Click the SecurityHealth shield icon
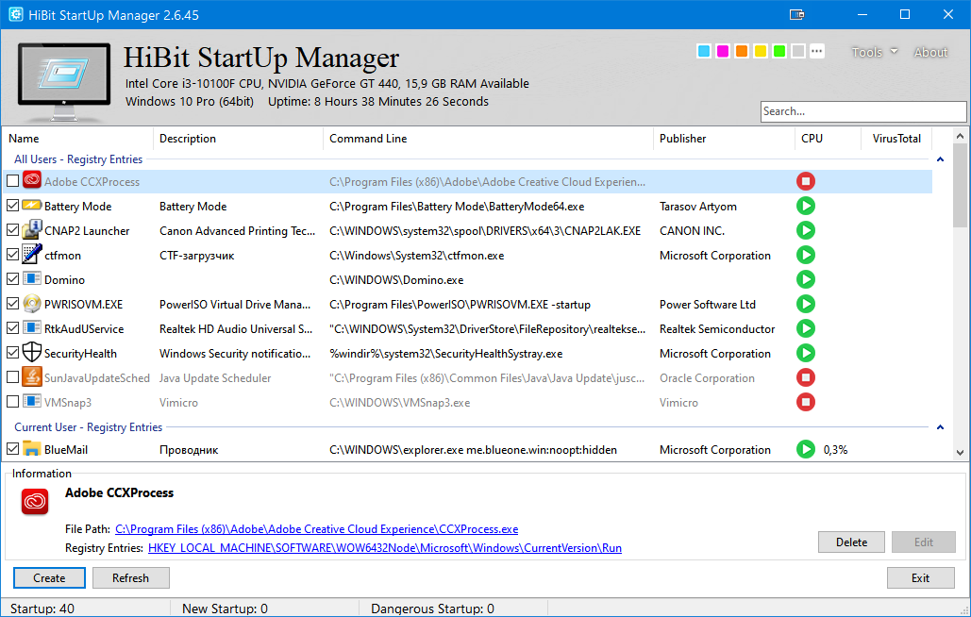The height and width of the screenshot is (617, 971). point(31,352)
